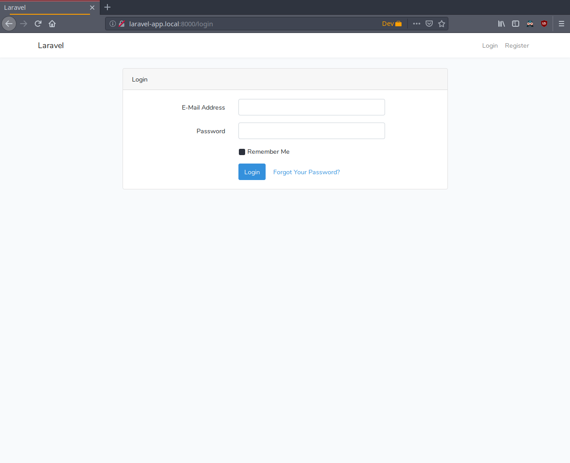
Task: Open the uBlock Origin extension icon
Action: click(x=544, y=24)
